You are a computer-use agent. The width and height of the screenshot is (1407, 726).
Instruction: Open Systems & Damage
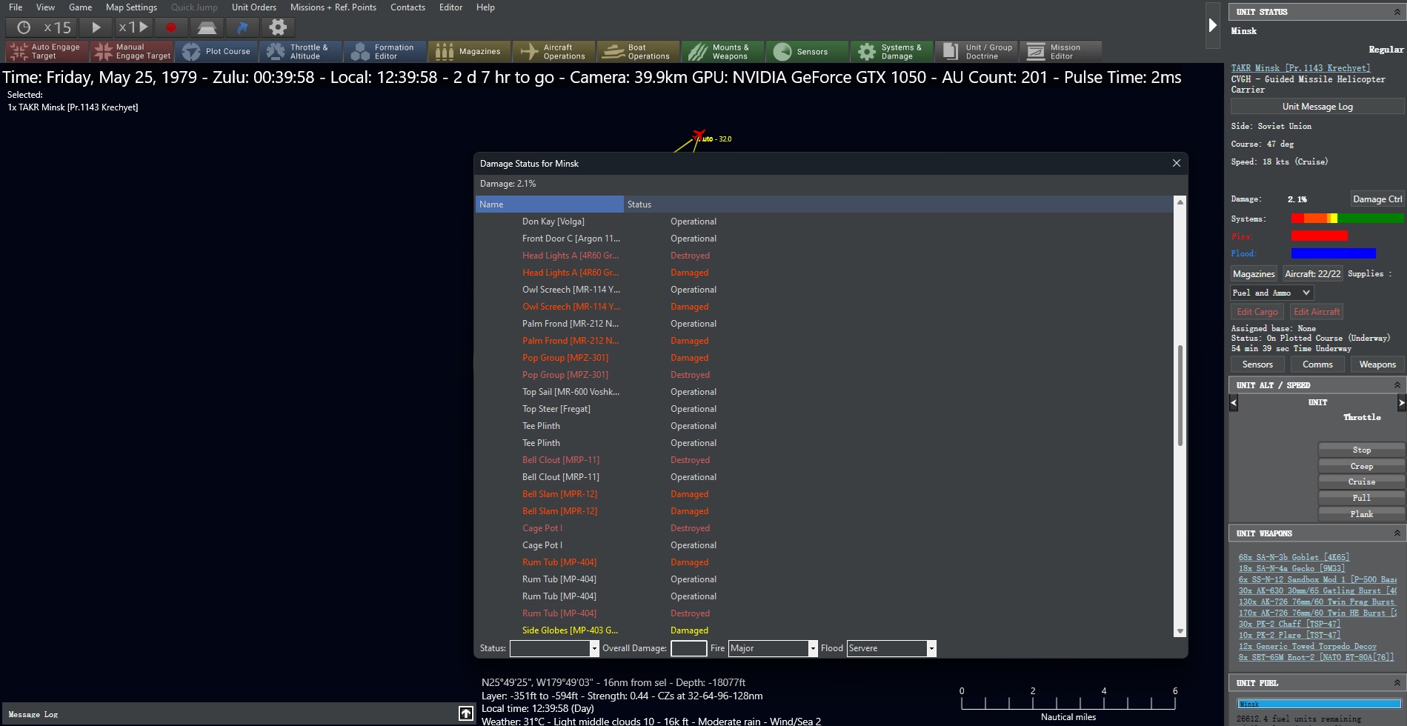pyautogui.click(x=892, y=51)
